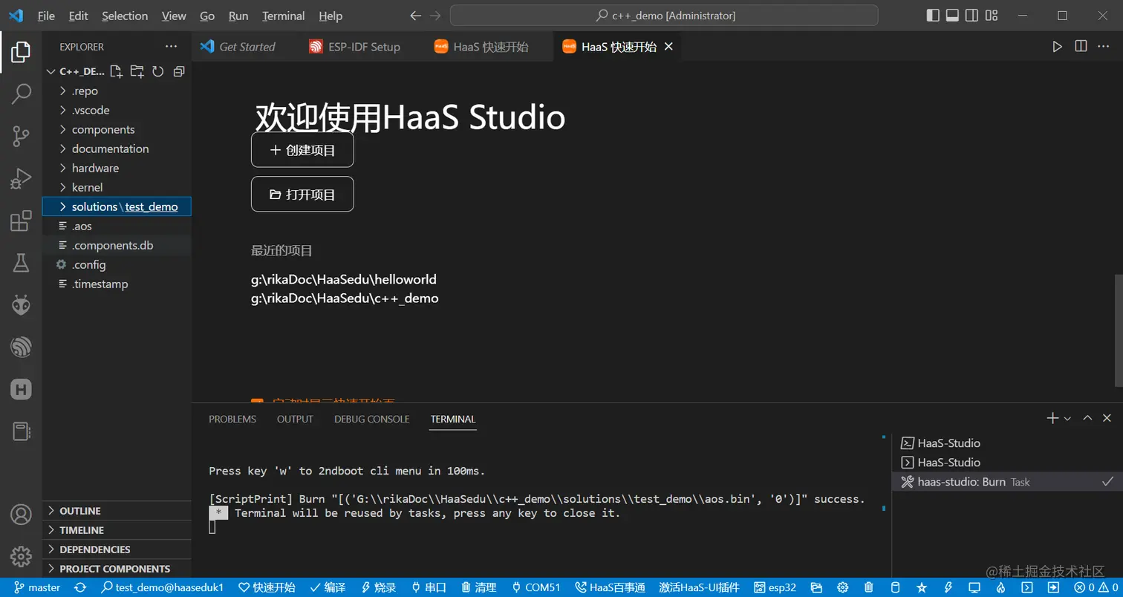Expand the kernel folder
This screenshot has height=597, width=1123.
[x=117, y=188]
